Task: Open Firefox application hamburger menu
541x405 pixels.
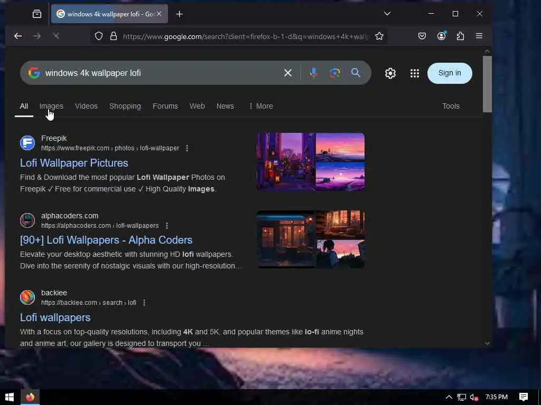Action: point(479,36)
